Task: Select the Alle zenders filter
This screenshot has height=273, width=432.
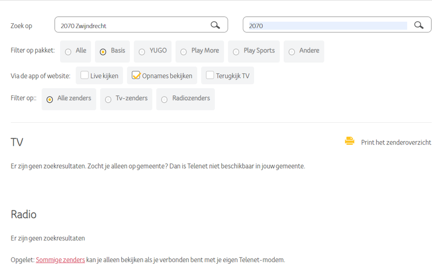Action: pyautogui.click(x=50, y=99)
